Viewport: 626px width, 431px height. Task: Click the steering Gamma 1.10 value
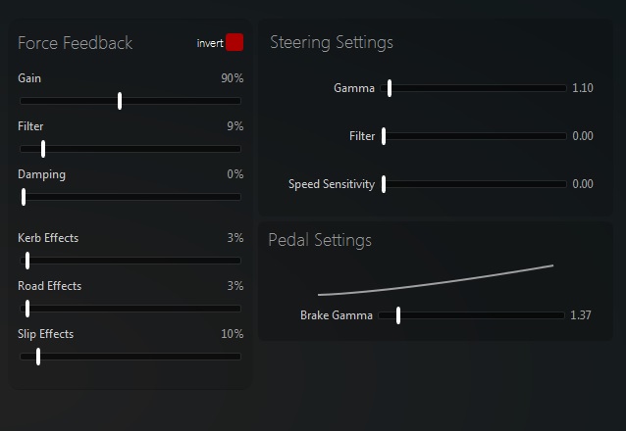582,88
